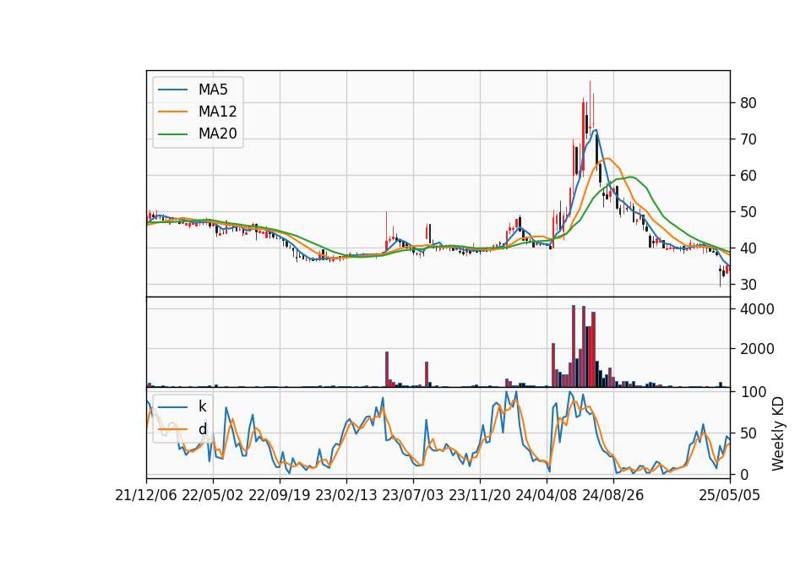The height and width of the screenshot is (583, 811).
Task: Click the KD axis value 0
Action: 744,474
